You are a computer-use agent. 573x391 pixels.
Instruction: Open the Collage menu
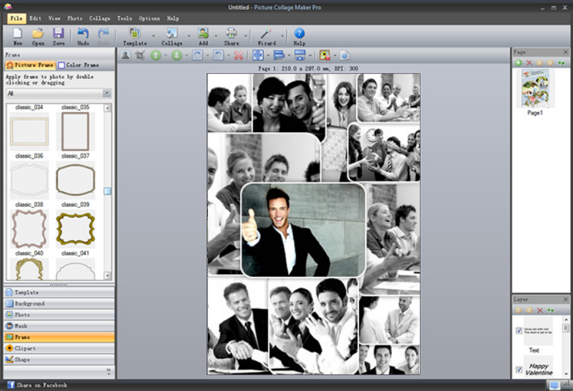(x=100, y=18)
